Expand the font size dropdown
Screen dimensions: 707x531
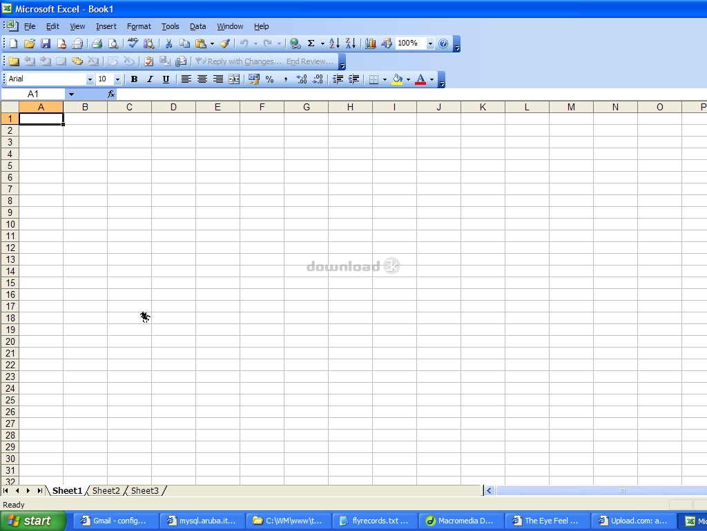[x=117, y=79]
